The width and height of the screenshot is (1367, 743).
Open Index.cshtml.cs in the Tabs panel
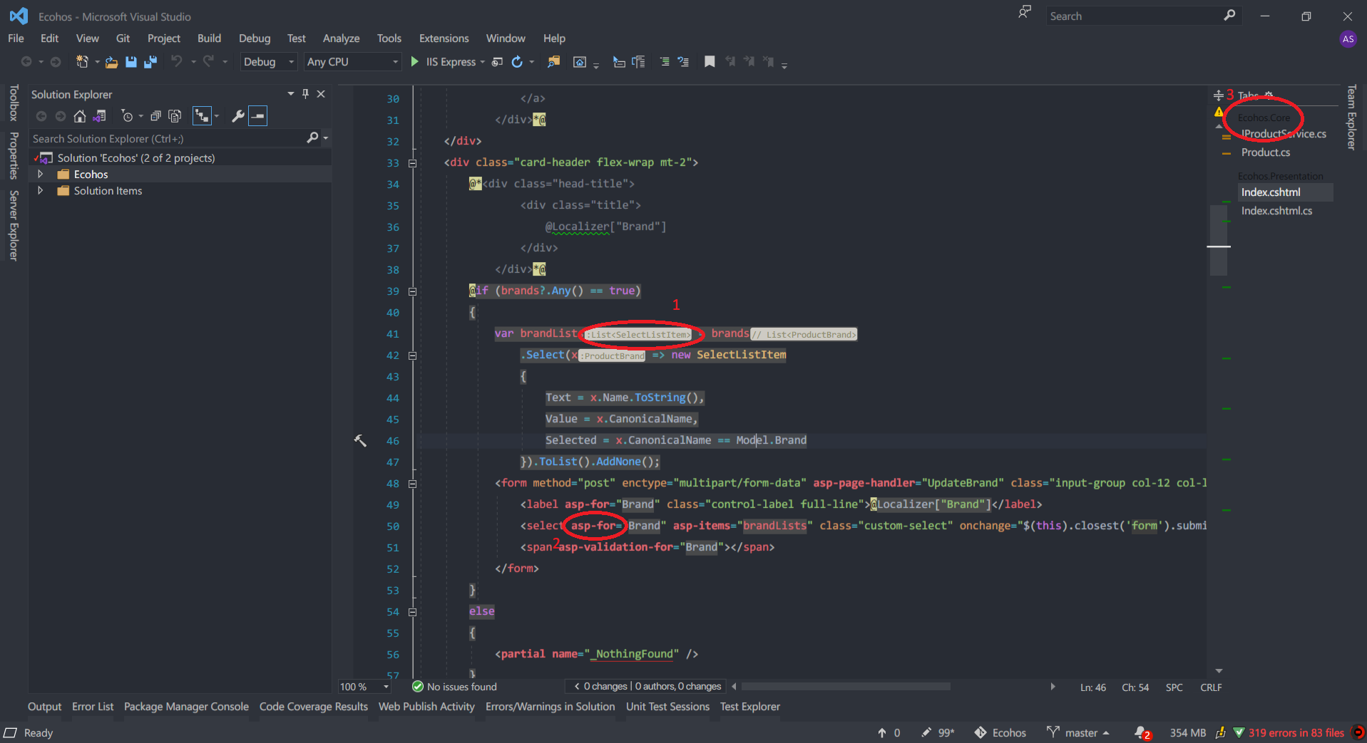point(1276,211)
